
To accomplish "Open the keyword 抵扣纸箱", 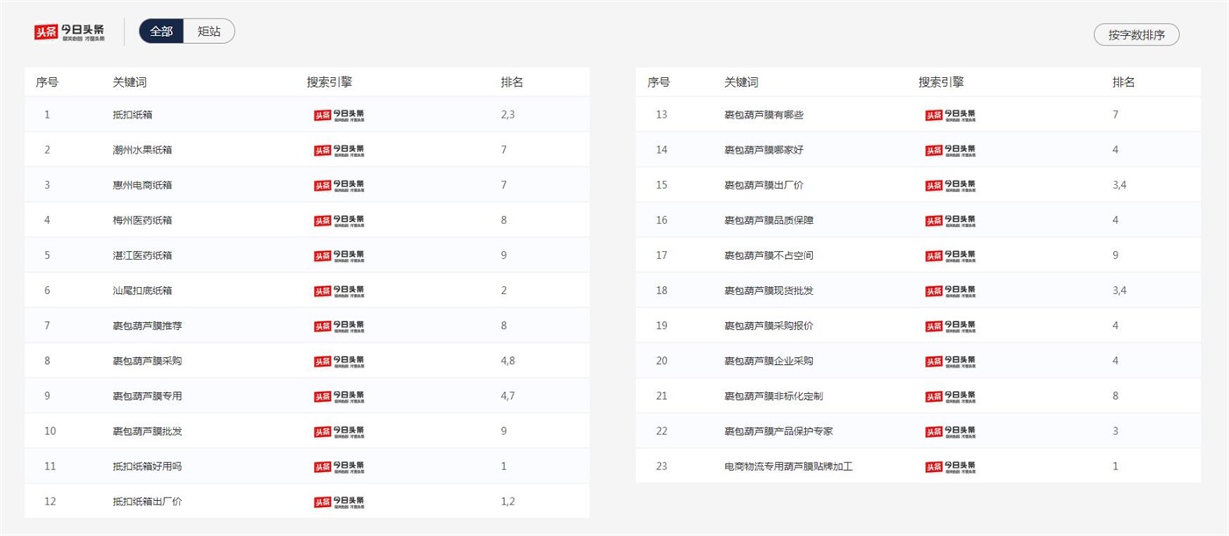I will coord(133,115).
